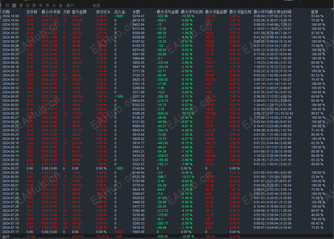The height and width of the screenshot is (239, 334).
Task: Click the profit 323.91 on 2024.09.12
Action: coord(77,79)
